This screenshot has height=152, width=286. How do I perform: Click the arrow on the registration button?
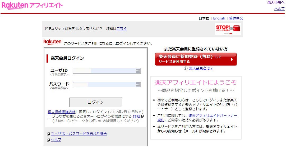(232, 59)
